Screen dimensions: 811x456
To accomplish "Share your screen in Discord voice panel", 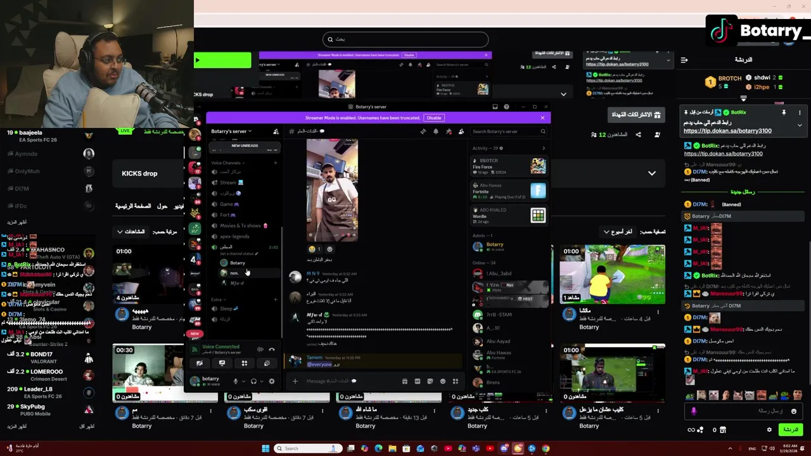I will pos(222,364).
